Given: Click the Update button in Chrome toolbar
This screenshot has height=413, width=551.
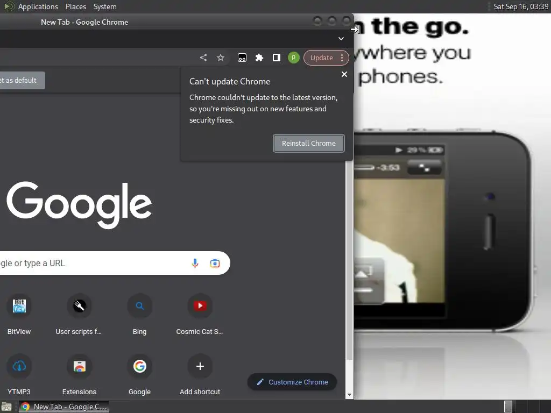Looking at the screenshot, I should pos(322,58).
